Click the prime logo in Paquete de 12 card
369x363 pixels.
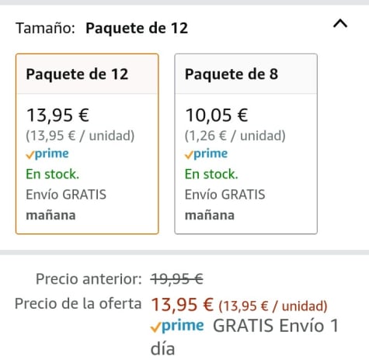point(47,154)
